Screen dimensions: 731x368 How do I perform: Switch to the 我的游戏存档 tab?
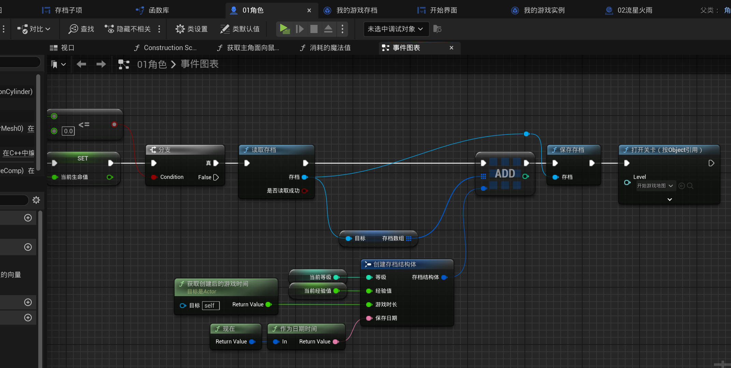(x=356, y=10)
